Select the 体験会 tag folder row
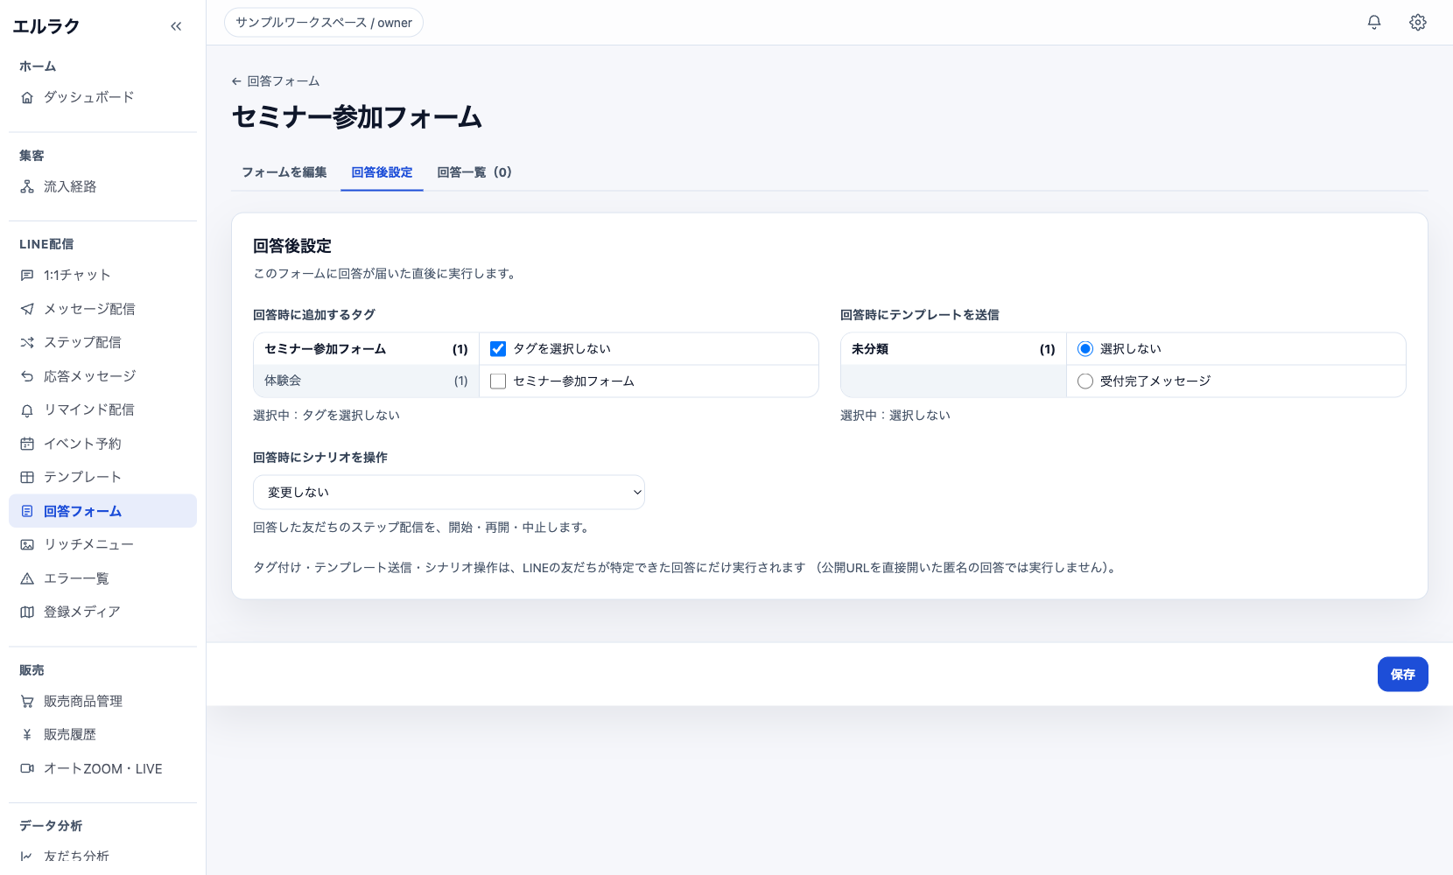The image size is (1453, 875). (x=366, y=381)
